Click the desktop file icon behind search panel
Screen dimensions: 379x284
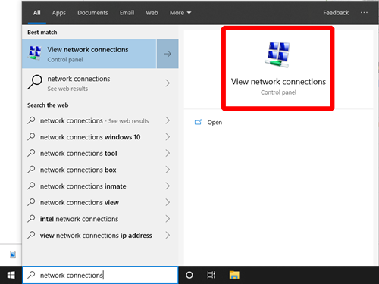[x=13, y=254]
